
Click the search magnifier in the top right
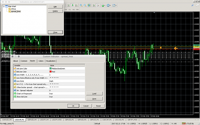tap(193, 5)
